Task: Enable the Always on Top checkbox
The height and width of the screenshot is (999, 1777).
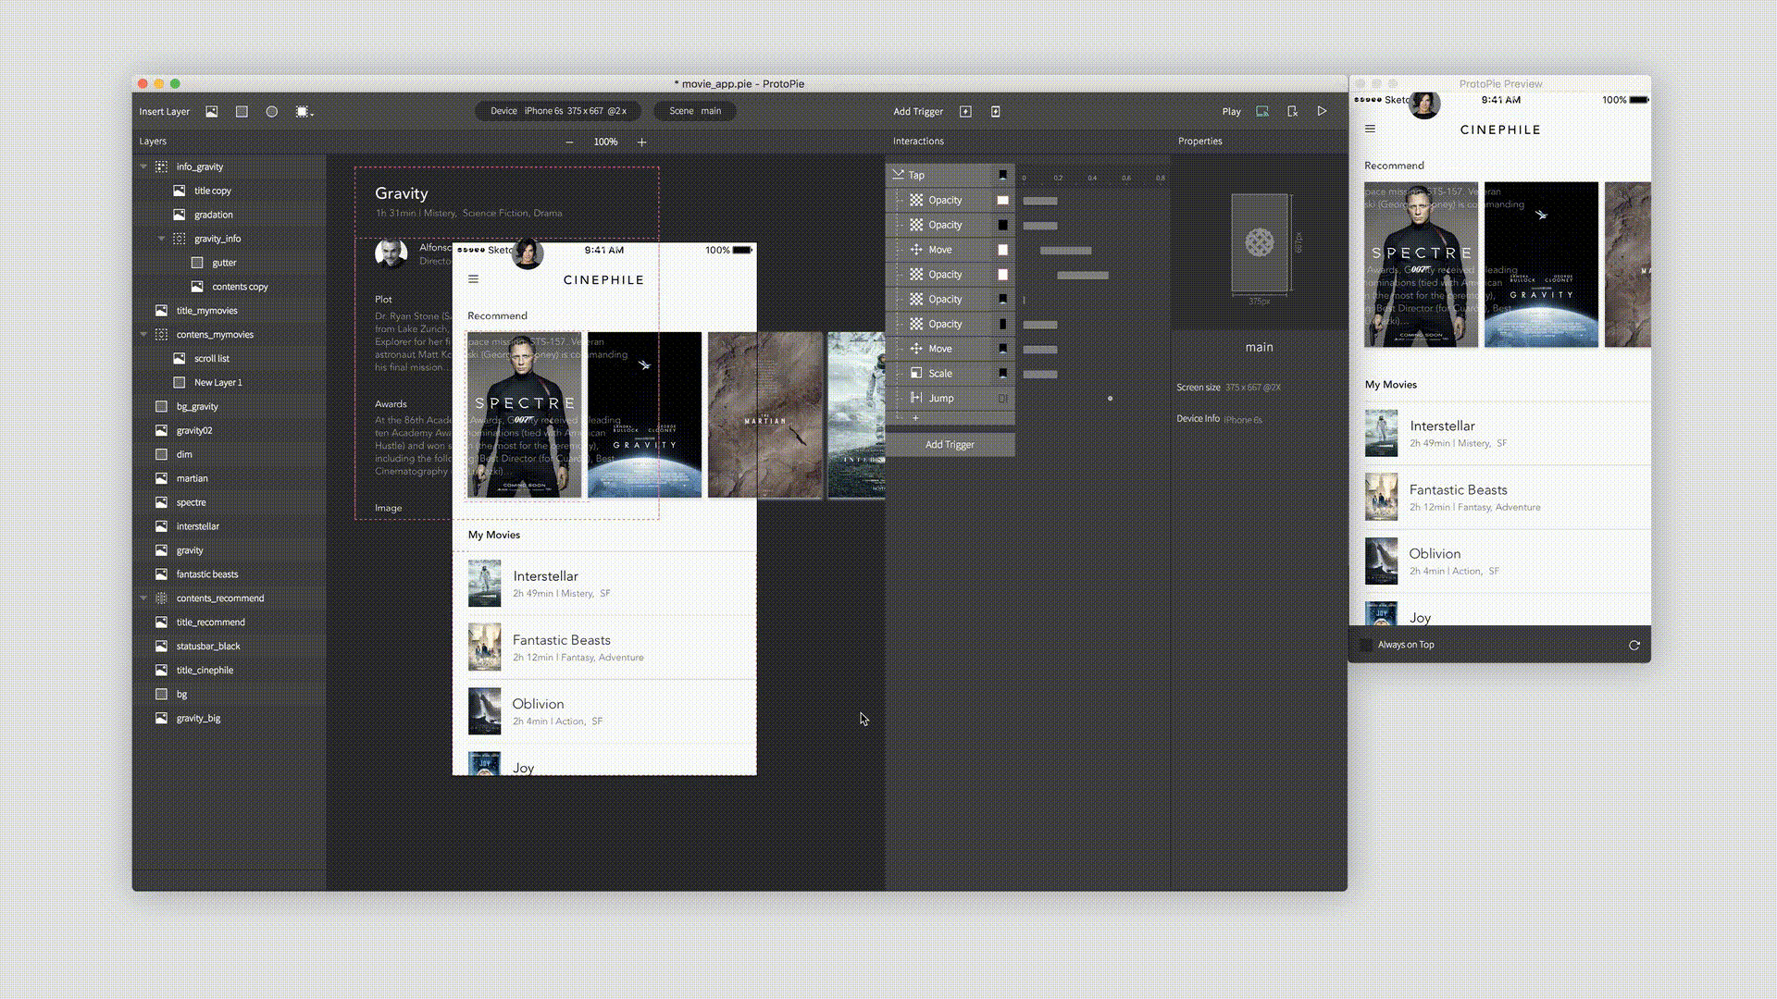Action: [x=1366, y=645]
